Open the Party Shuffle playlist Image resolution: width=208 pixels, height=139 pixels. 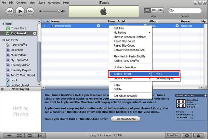pos(19,45)
